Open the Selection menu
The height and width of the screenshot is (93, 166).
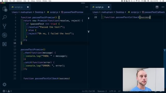19,1
